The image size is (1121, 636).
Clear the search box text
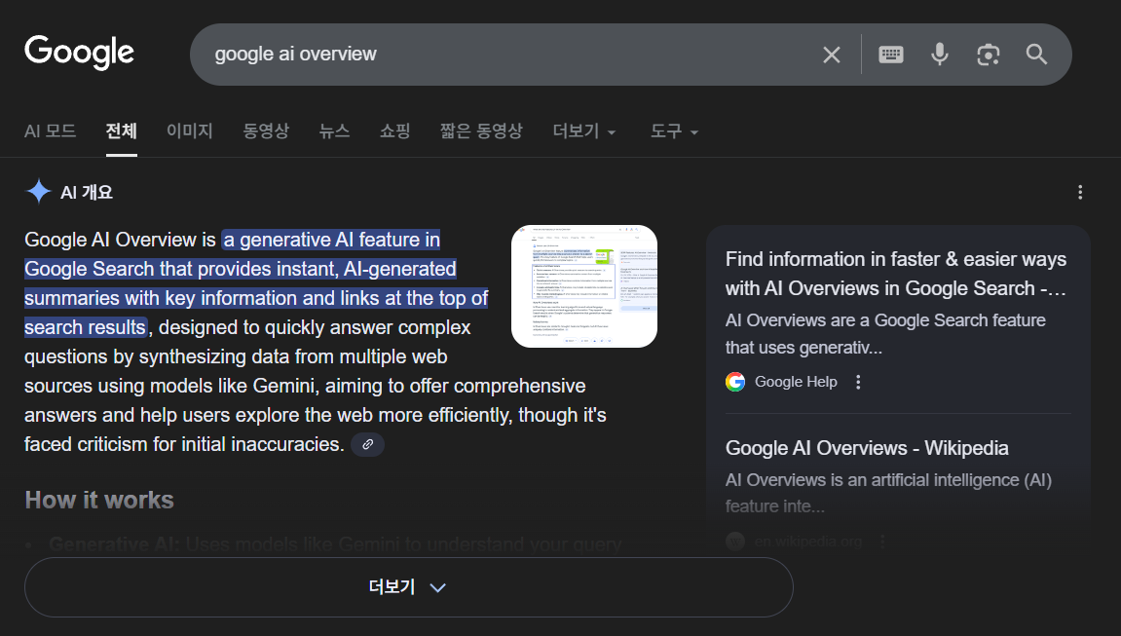point(831,55)
